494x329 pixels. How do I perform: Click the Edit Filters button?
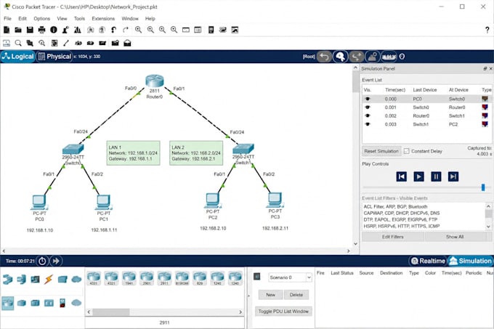[x=393, y=237]
